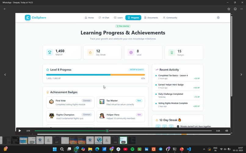Click the ENG IN language indicator
The height and width of the screenshot is (153, 246).
(x=215, y=149)
